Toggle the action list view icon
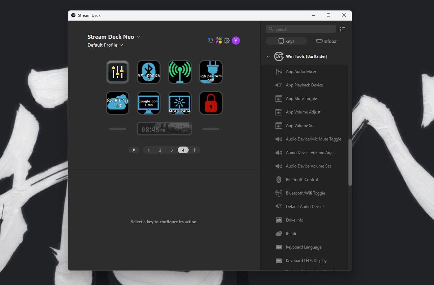Viewport: 434px width, 285px height. pyautogui.click(x=342, y=29)
